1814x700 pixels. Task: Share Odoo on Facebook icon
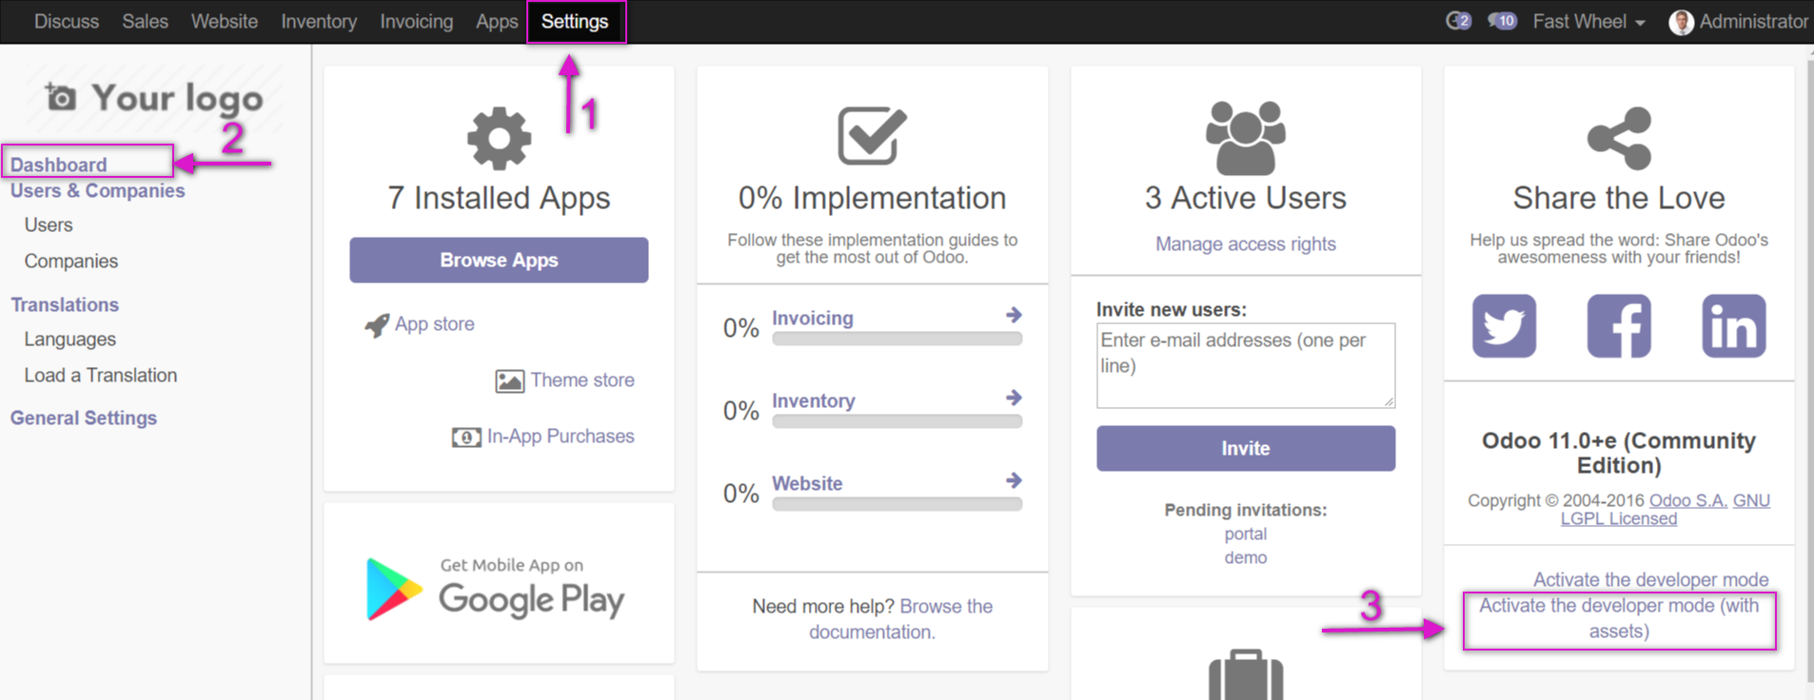click(x=1619, y=326)
